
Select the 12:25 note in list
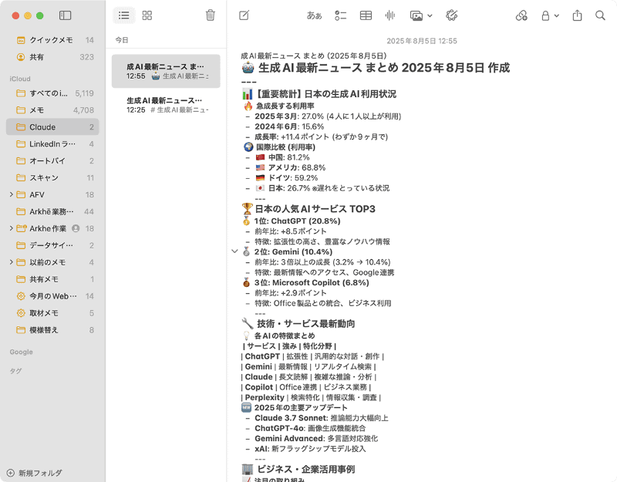(x=166, y=105)
